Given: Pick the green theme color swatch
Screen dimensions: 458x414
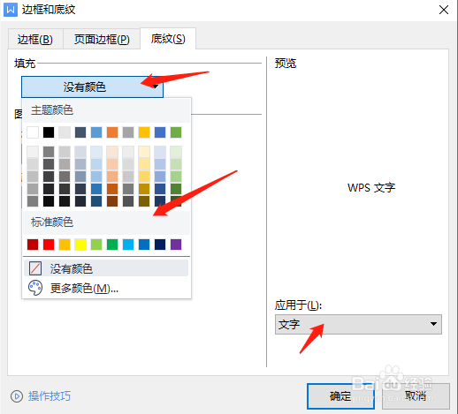Looking at the screenshot, I should coord(176,132).
